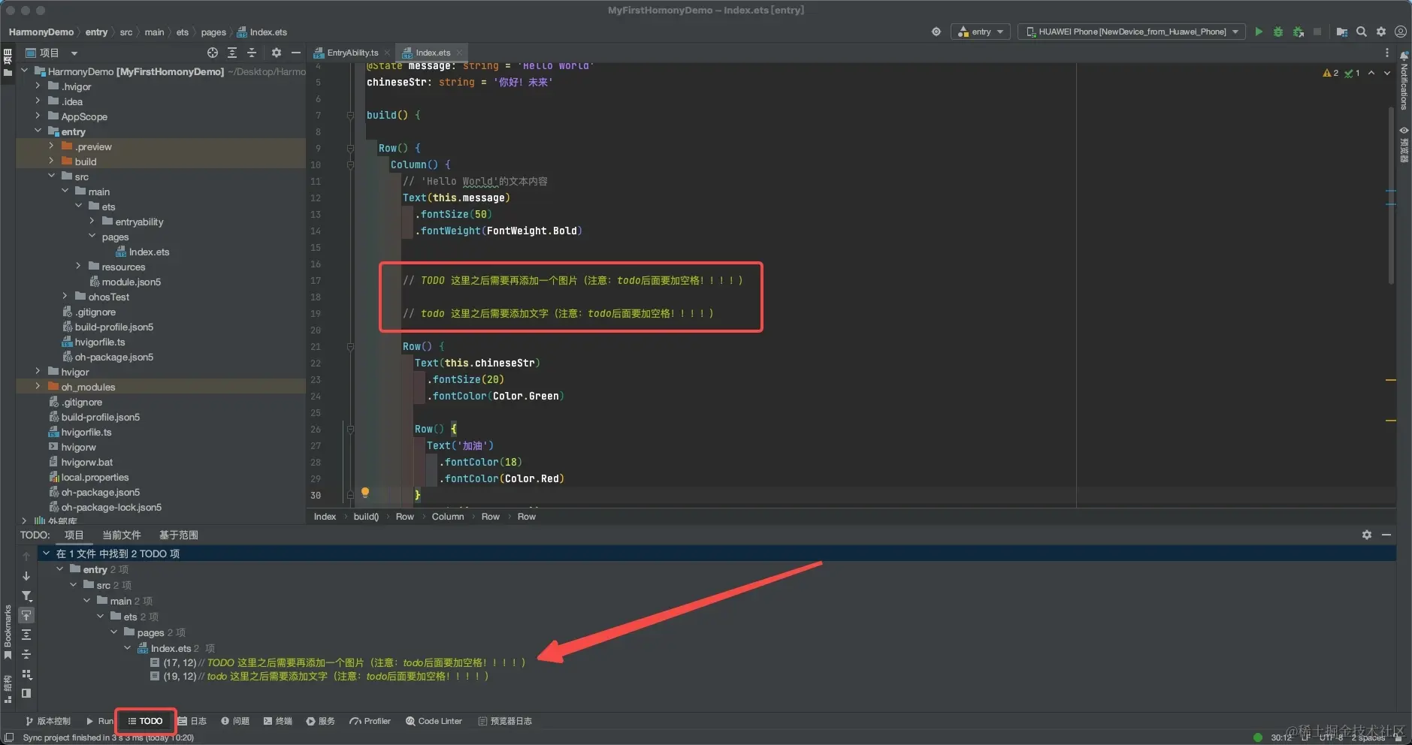Jump to previous highlighted error up arrow
Image resolution: width=1412 pixels, height=745 pixels.
click(1371, 73)
